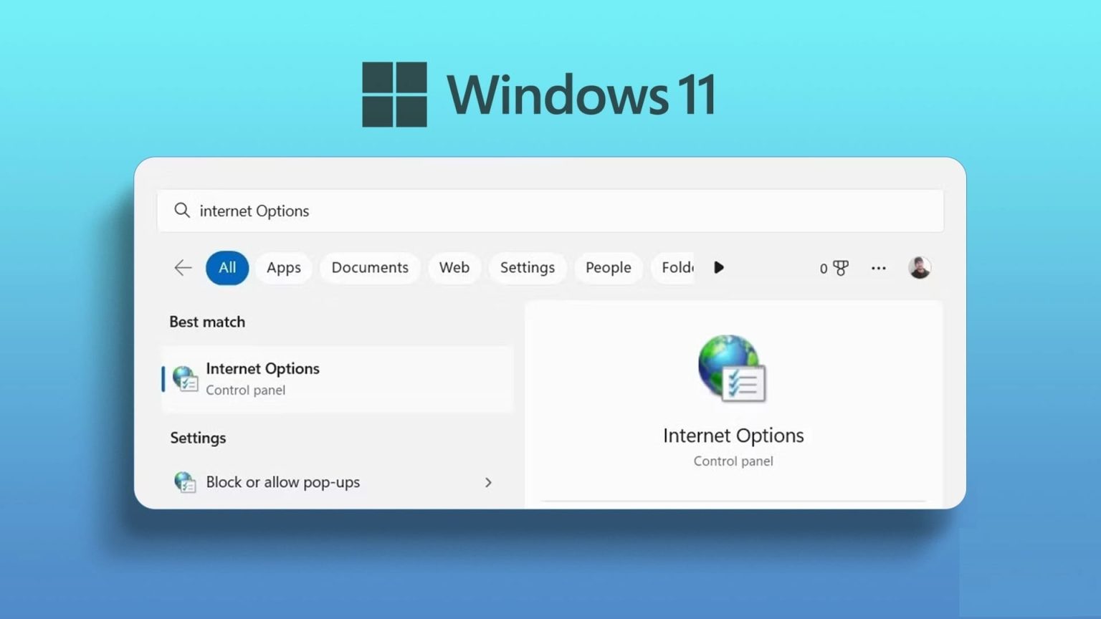1101x619 pixels.
Task: Click the search magnifier icon
Action: [182, 211]
